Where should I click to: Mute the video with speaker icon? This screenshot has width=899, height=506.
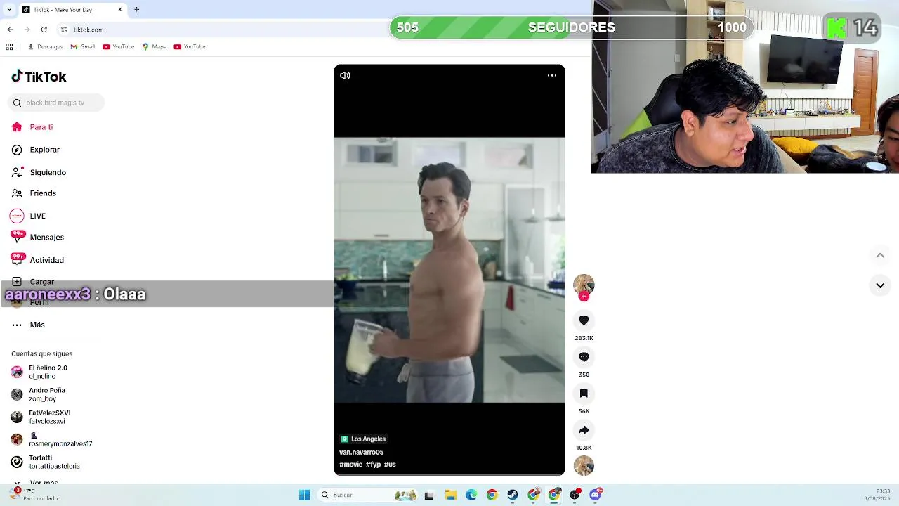[345, 75]
